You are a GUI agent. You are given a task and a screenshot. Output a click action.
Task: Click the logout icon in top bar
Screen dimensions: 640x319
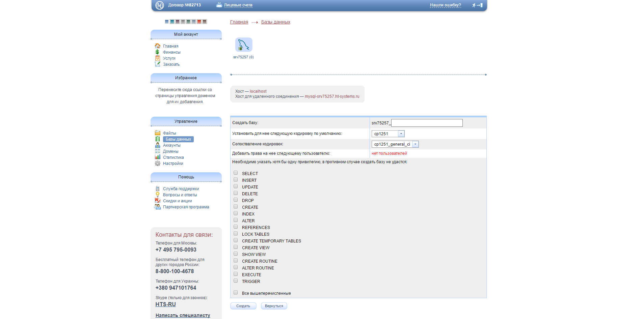477,5
